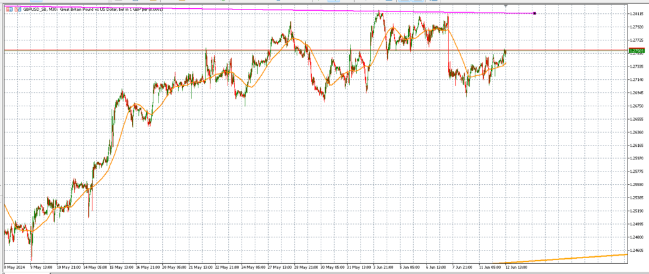Click the 12 Jun 13:00 time label

tap(516, 267)
